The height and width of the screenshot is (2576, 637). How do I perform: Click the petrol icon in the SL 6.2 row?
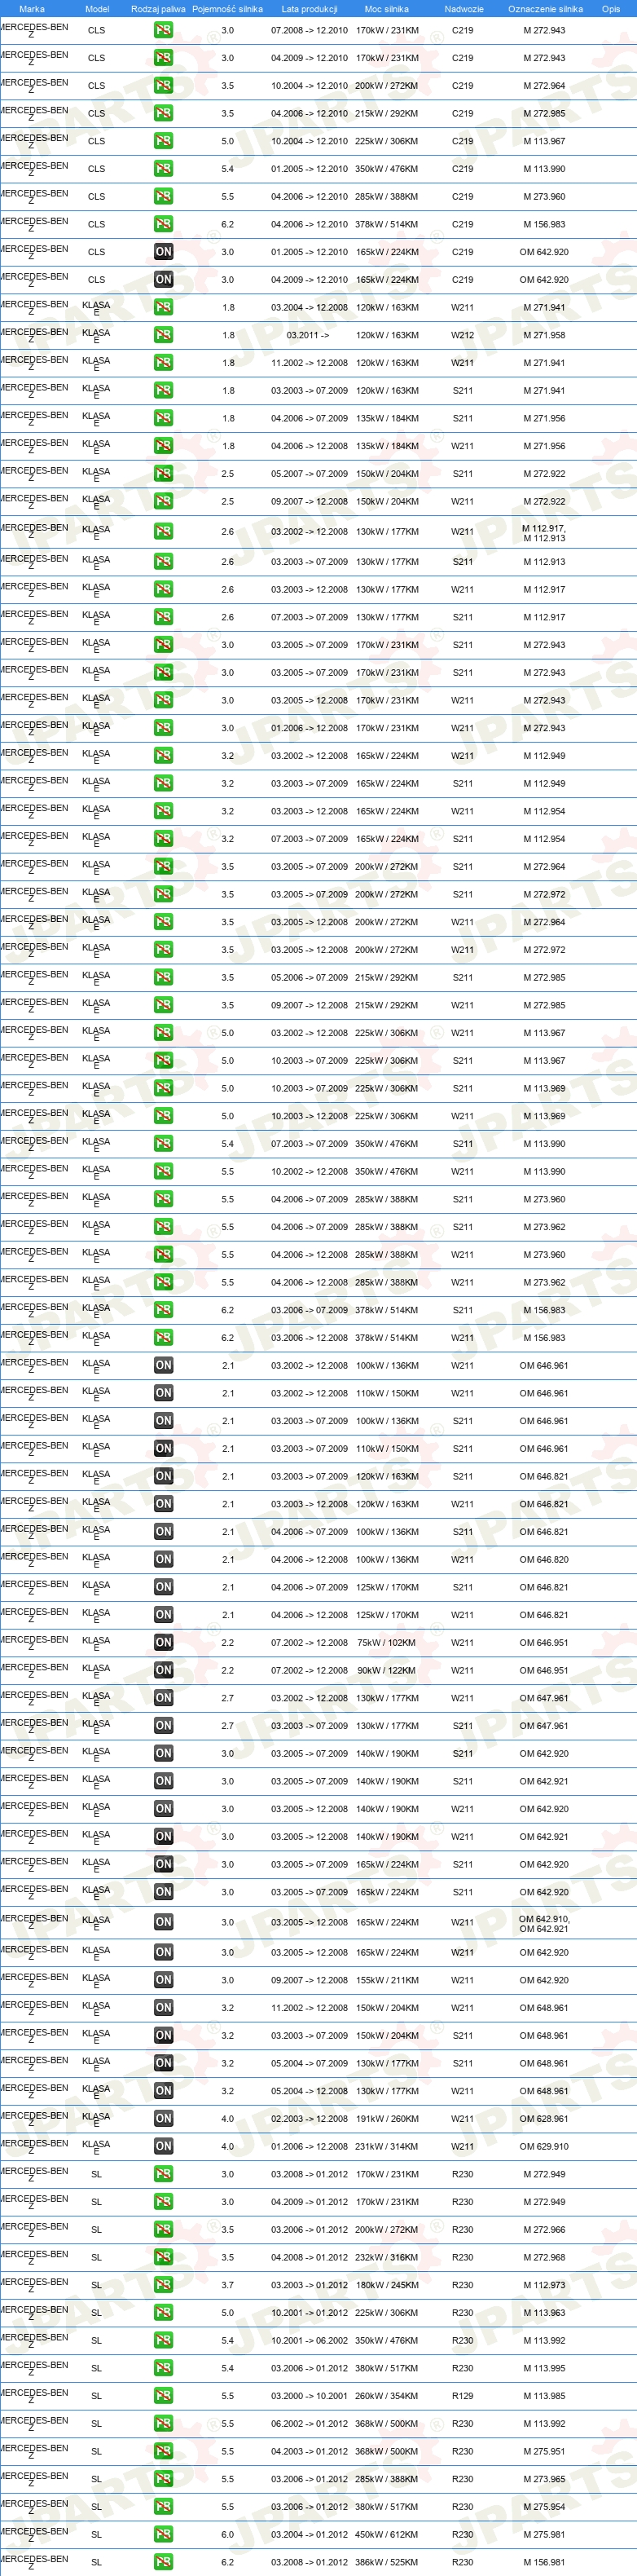[163, 2563]
